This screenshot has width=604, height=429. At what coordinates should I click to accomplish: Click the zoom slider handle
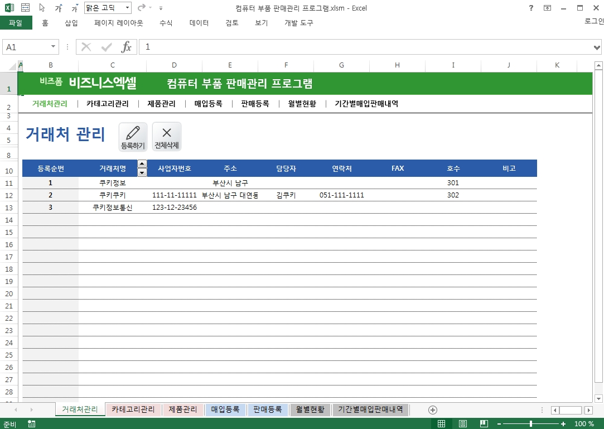click(x=530, y=424)
